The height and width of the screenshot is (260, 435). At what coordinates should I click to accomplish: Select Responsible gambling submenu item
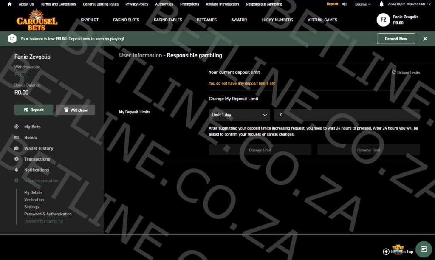click(44, 221)
